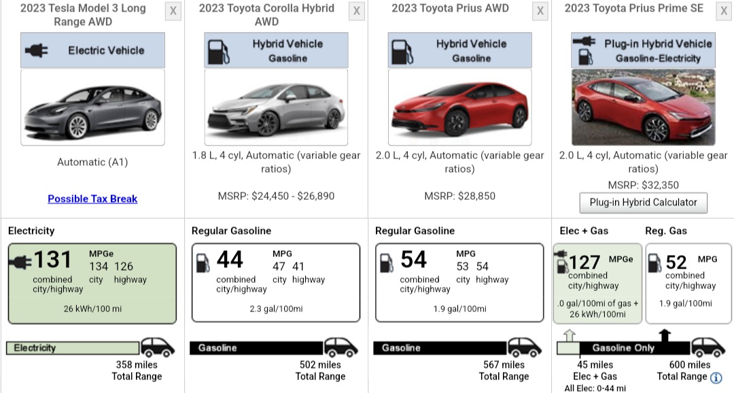Remove the Prius Prime SE from comparison
734x393 pixels.
(723, 11)
